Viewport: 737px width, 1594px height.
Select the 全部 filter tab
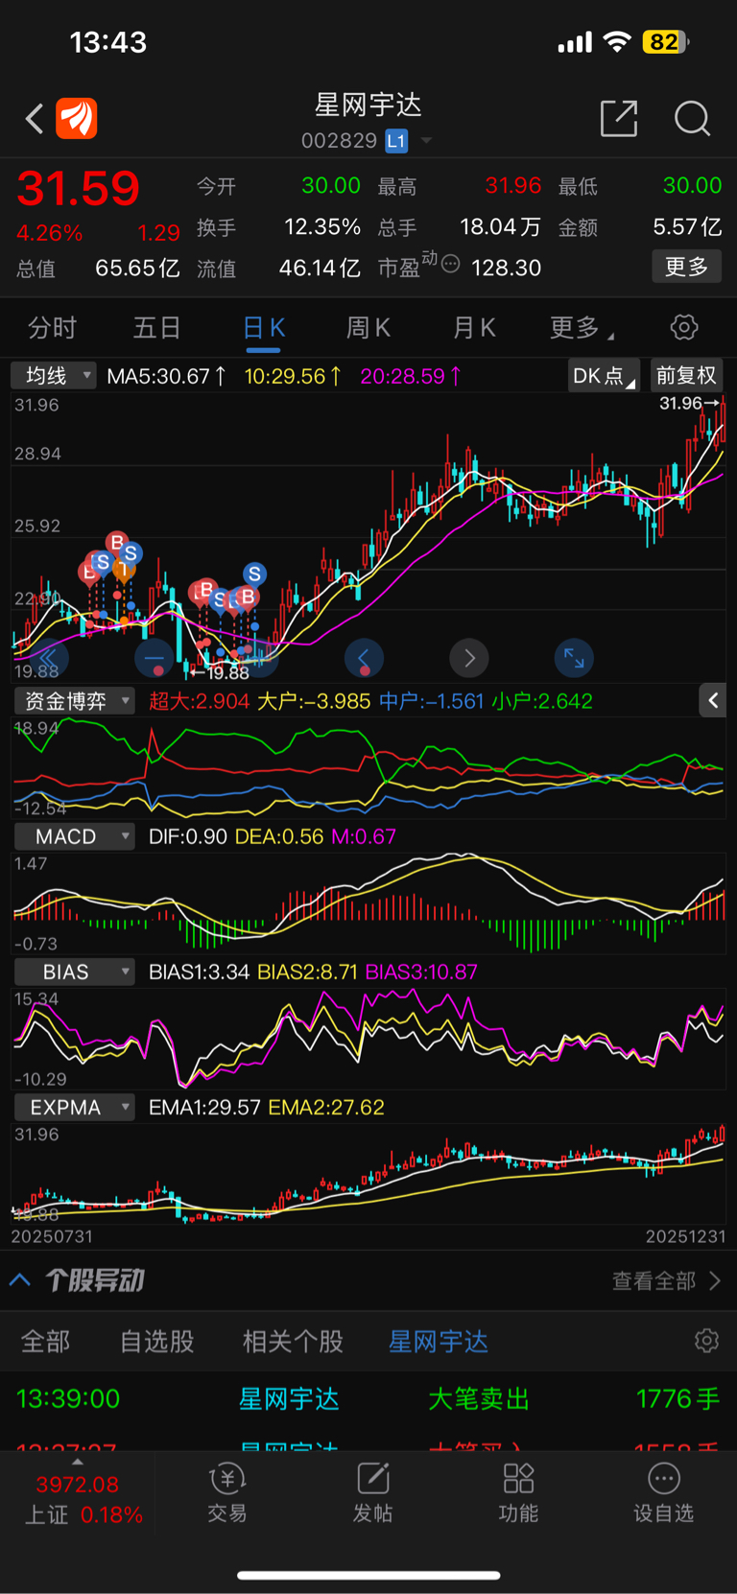46,1341
